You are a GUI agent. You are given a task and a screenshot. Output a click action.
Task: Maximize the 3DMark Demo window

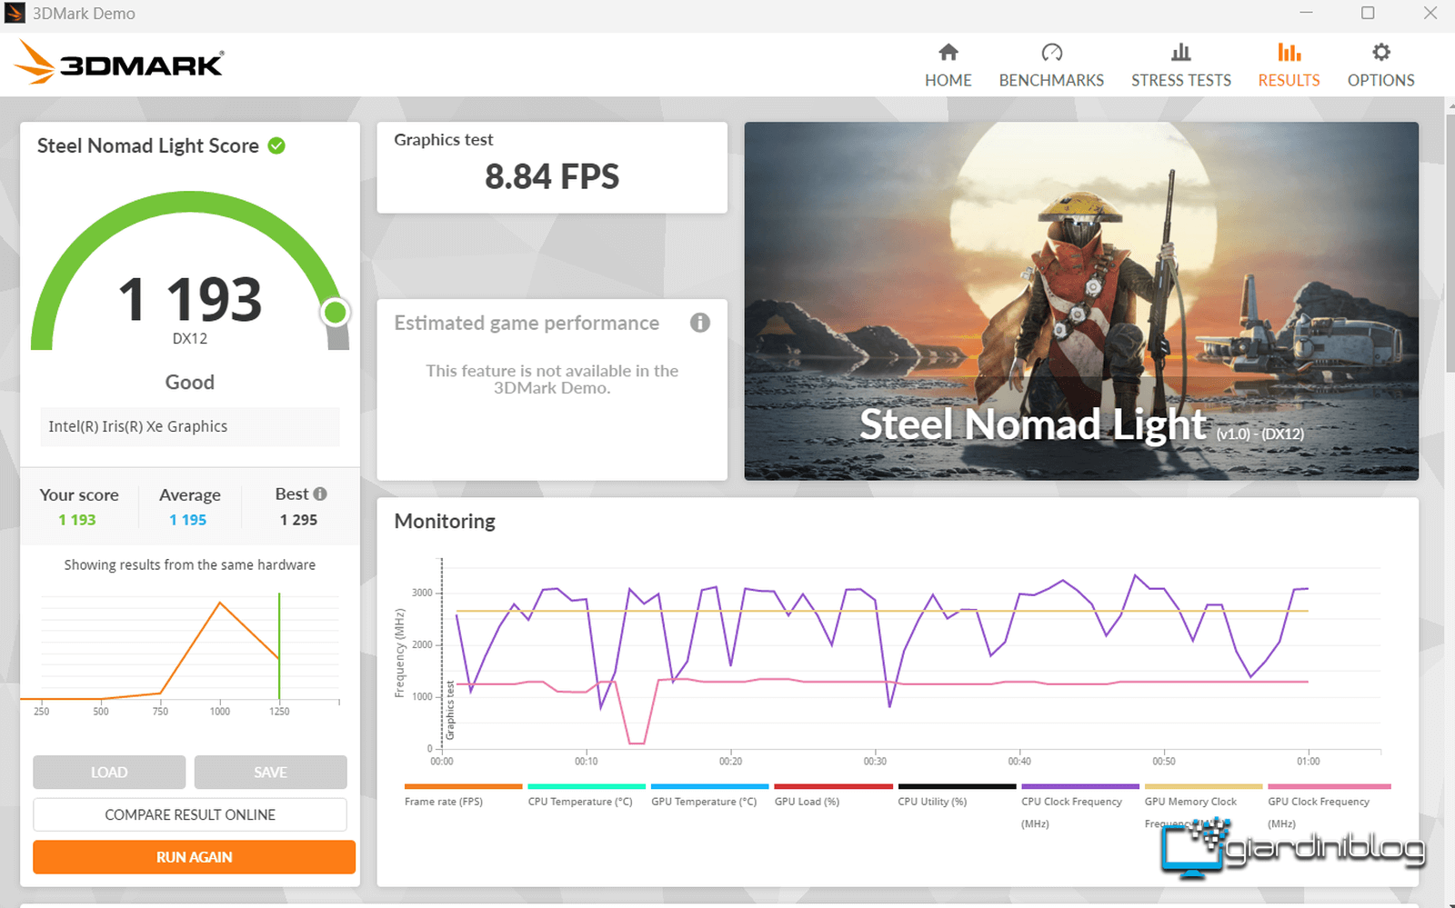(x=1368, y=13)
